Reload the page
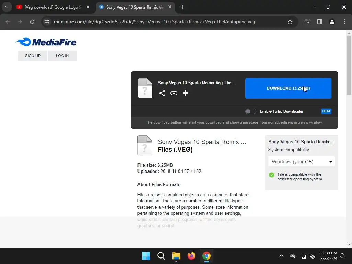Screen dimensions: 352x264 point(32,22)
